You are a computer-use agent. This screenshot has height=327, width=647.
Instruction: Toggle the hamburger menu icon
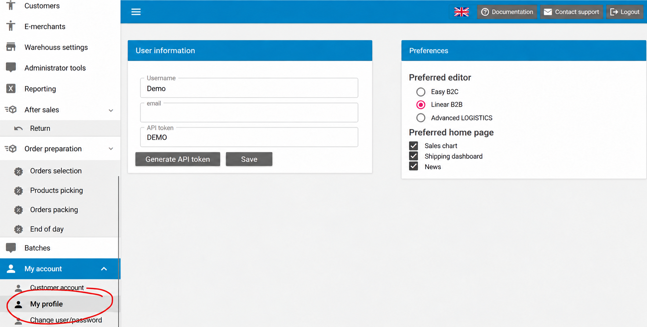click(136, 12)
